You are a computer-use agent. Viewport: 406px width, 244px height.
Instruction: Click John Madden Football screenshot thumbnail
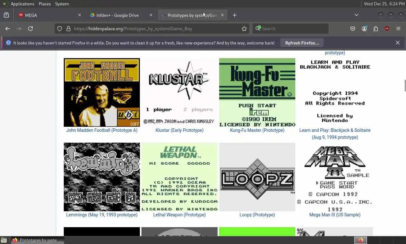[x=102, y=92]
